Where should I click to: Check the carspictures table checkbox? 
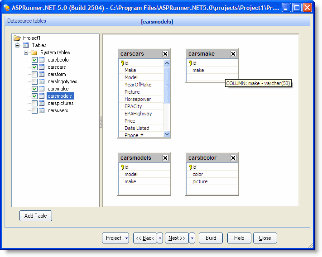[x=34, y=103]
